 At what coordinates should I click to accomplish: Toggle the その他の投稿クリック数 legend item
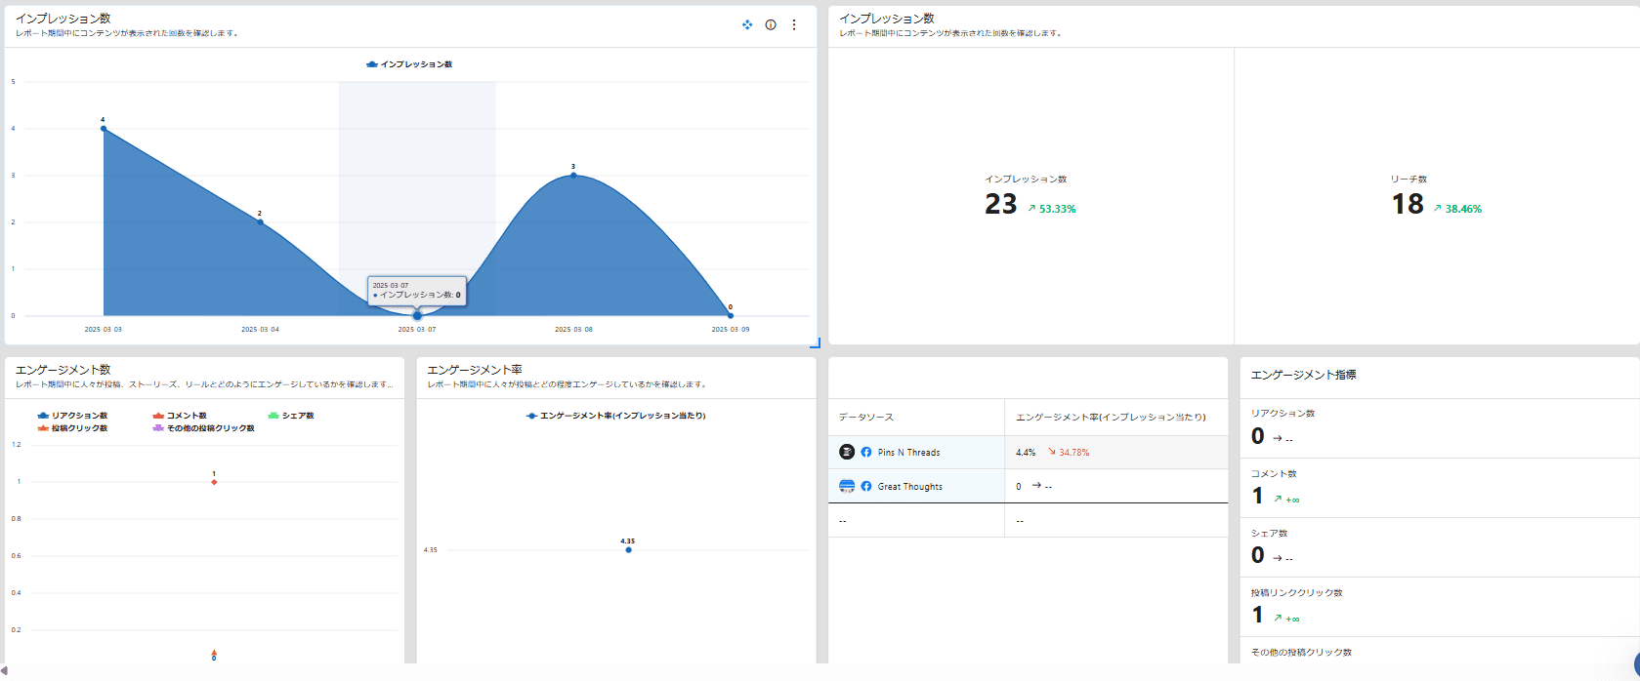pos(203,428)
